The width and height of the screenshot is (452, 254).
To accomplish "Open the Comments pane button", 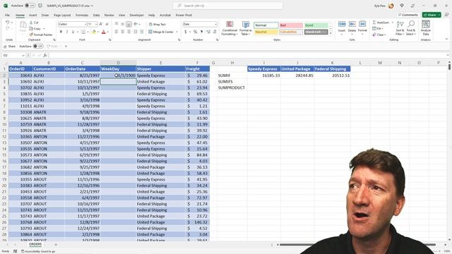I will 408,15.
